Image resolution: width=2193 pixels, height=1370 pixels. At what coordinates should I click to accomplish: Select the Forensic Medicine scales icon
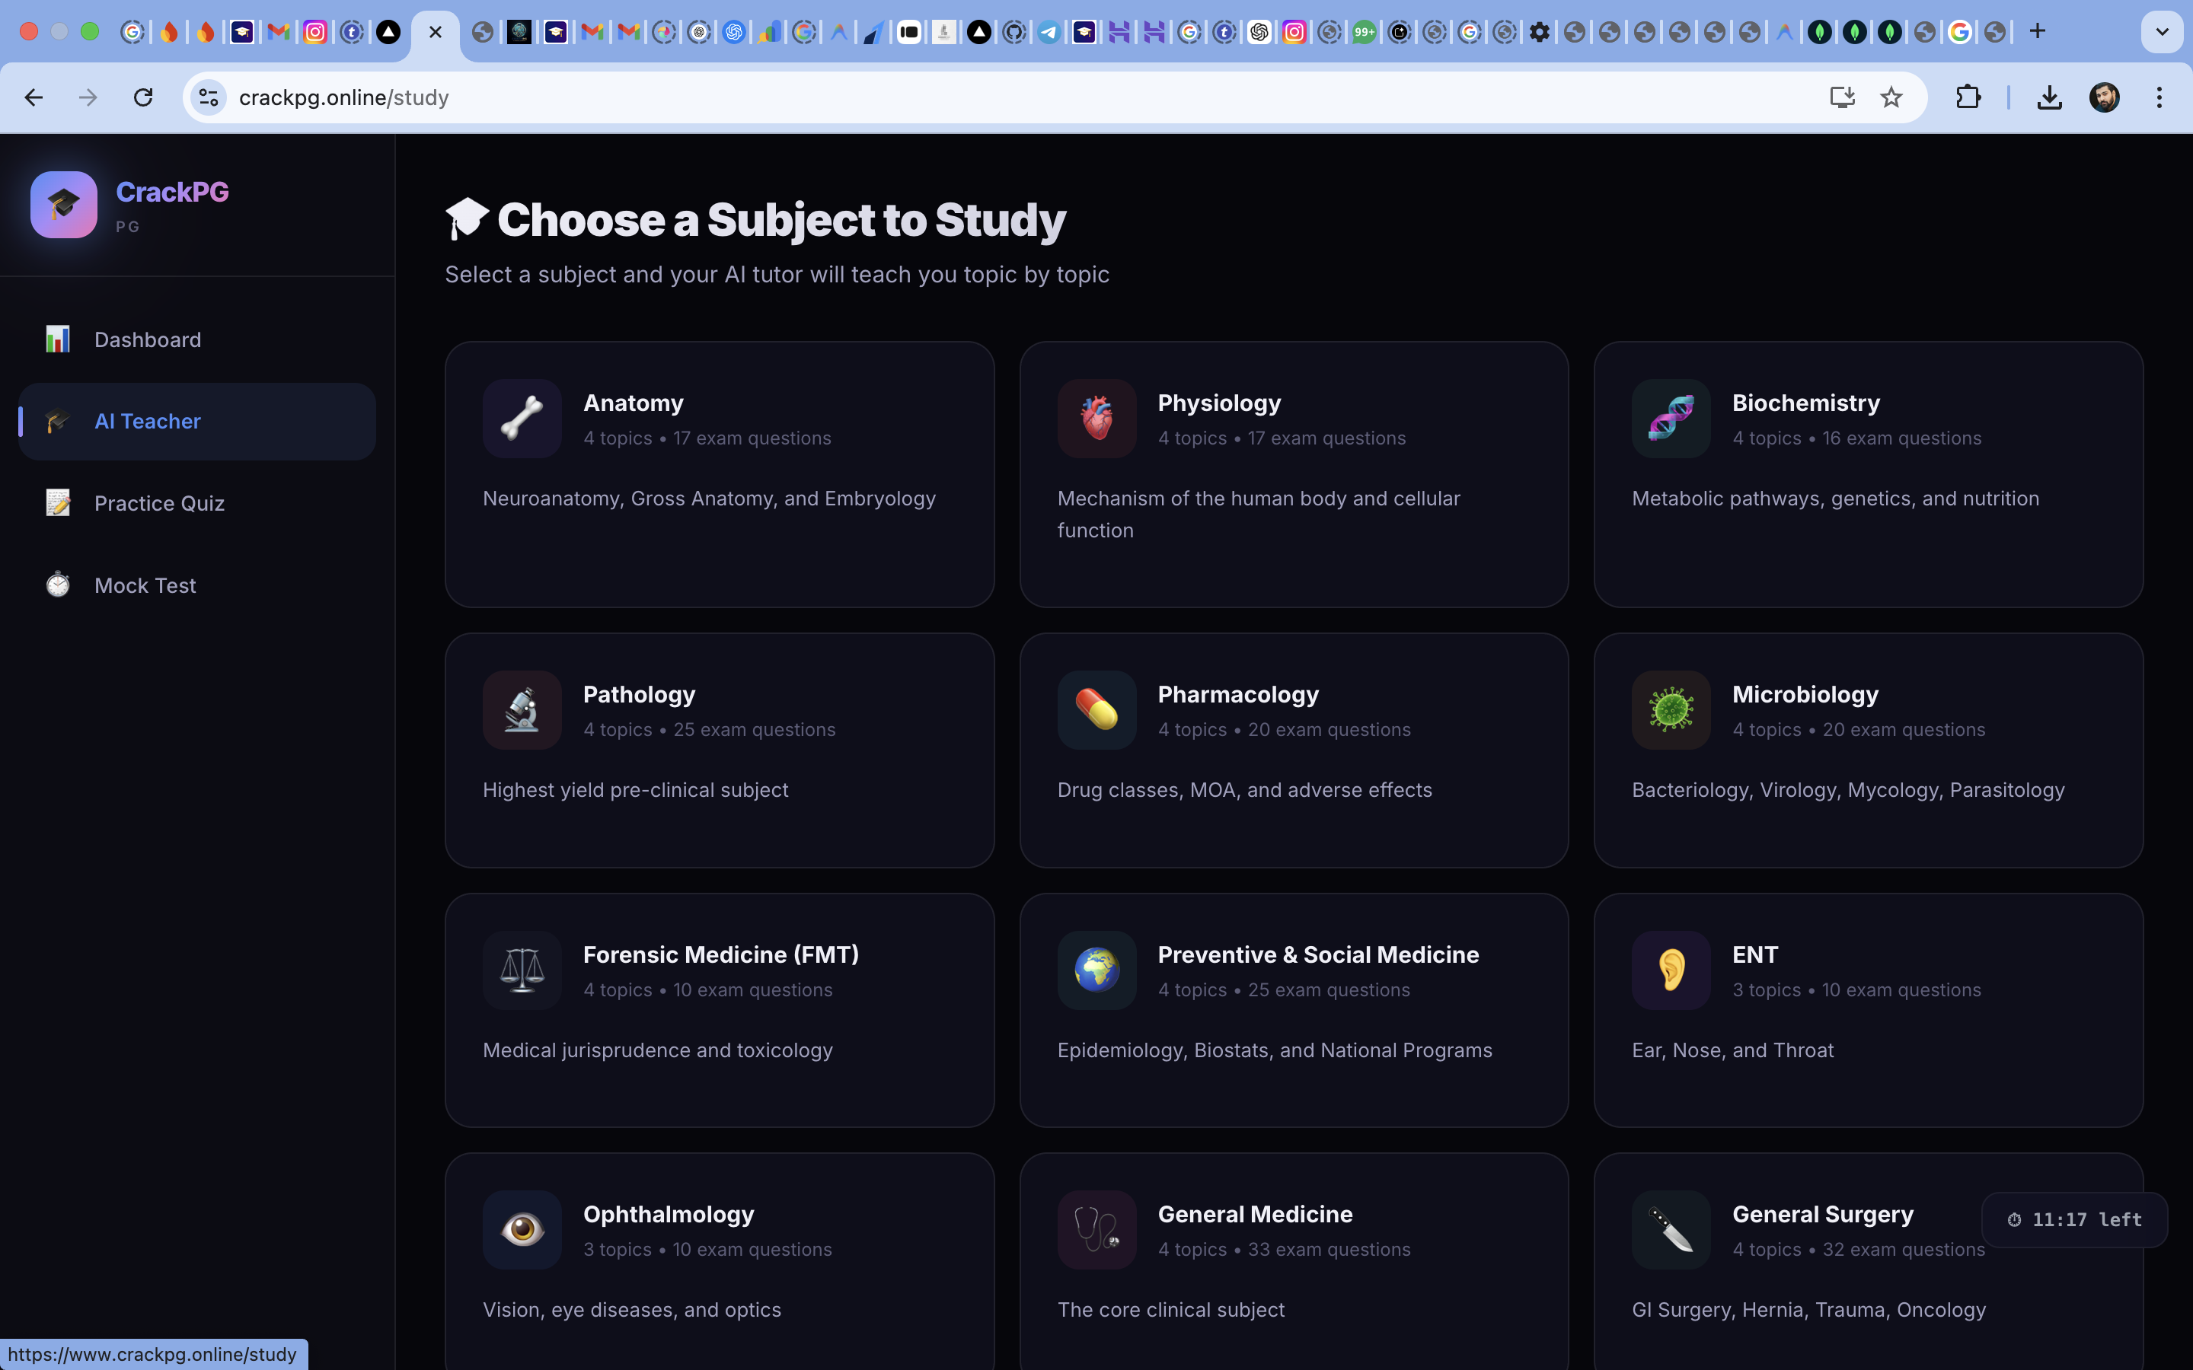tap(522, 970)
